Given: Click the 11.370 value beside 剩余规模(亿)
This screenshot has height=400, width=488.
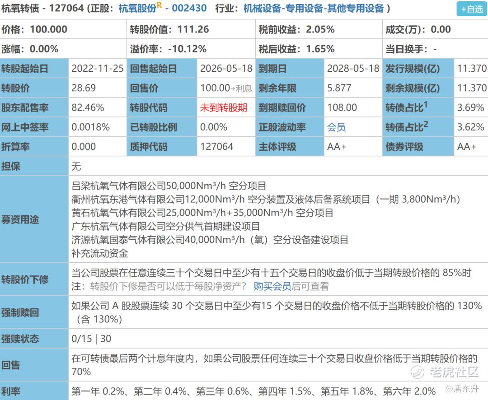Looking at the screenshot, I should pyautogui.click(x=472, y=88).
